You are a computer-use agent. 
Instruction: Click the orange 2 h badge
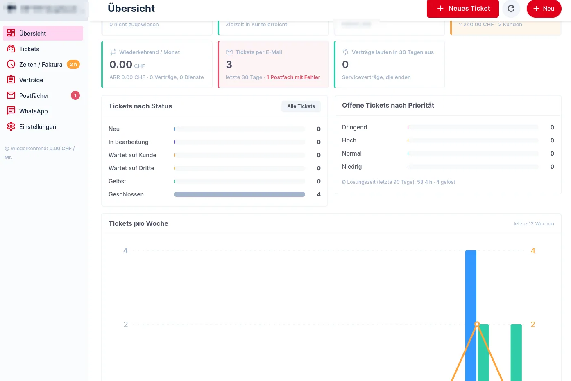point(73,64)
